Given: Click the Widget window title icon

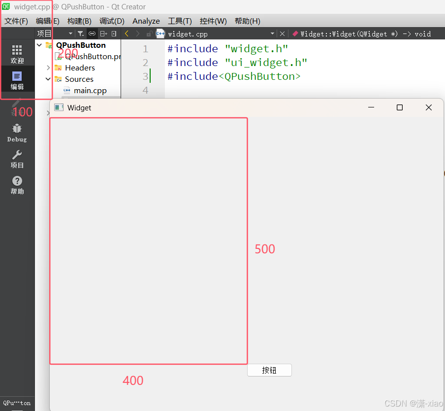Looking at the screenshot, I should (x=59, y=107).
